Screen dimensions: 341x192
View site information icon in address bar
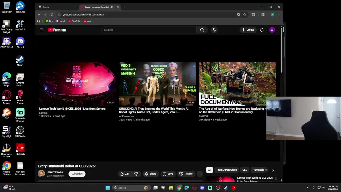point(59,15)
